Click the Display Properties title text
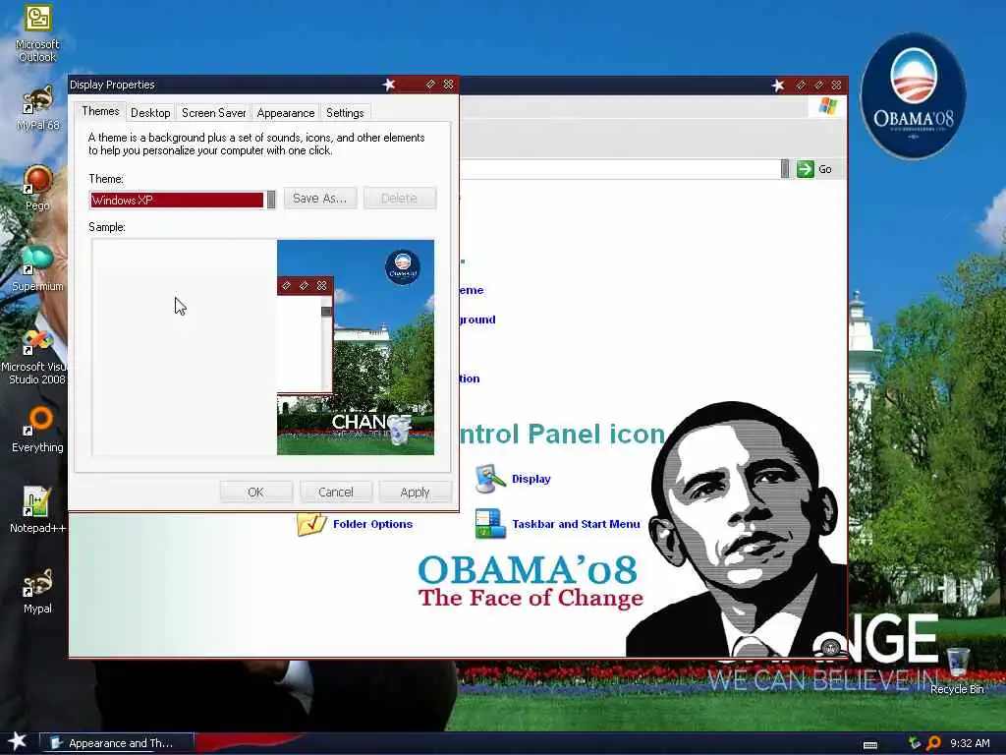Image resolution: width=1006 pixels, height=755 pixels. (x=112, y=85)
